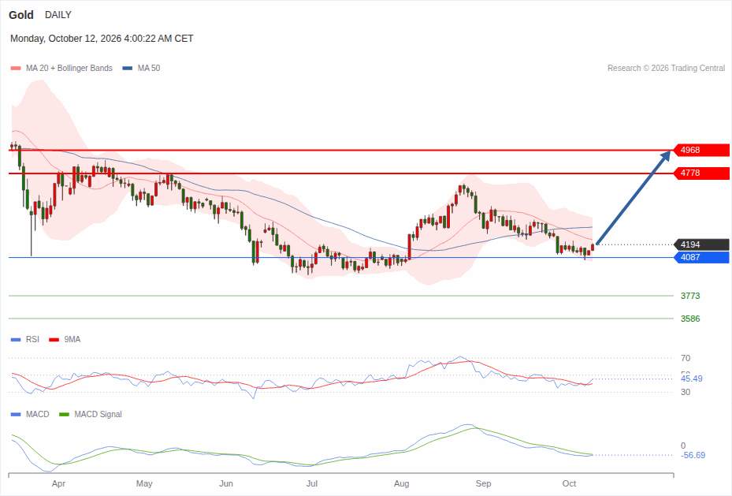Viewport: 732px width, 496px height.
Task: Click the 'Apr' month label on time axis
Action: [x=58, y=484]
